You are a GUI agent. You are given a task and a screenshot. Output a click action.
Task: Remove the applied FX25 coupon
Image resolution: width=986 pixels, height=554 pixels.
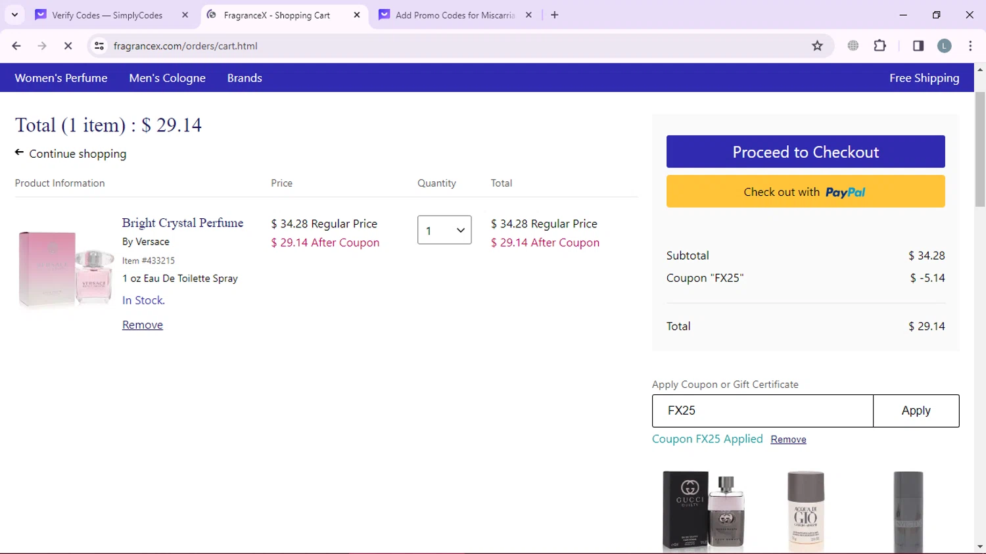788,440
